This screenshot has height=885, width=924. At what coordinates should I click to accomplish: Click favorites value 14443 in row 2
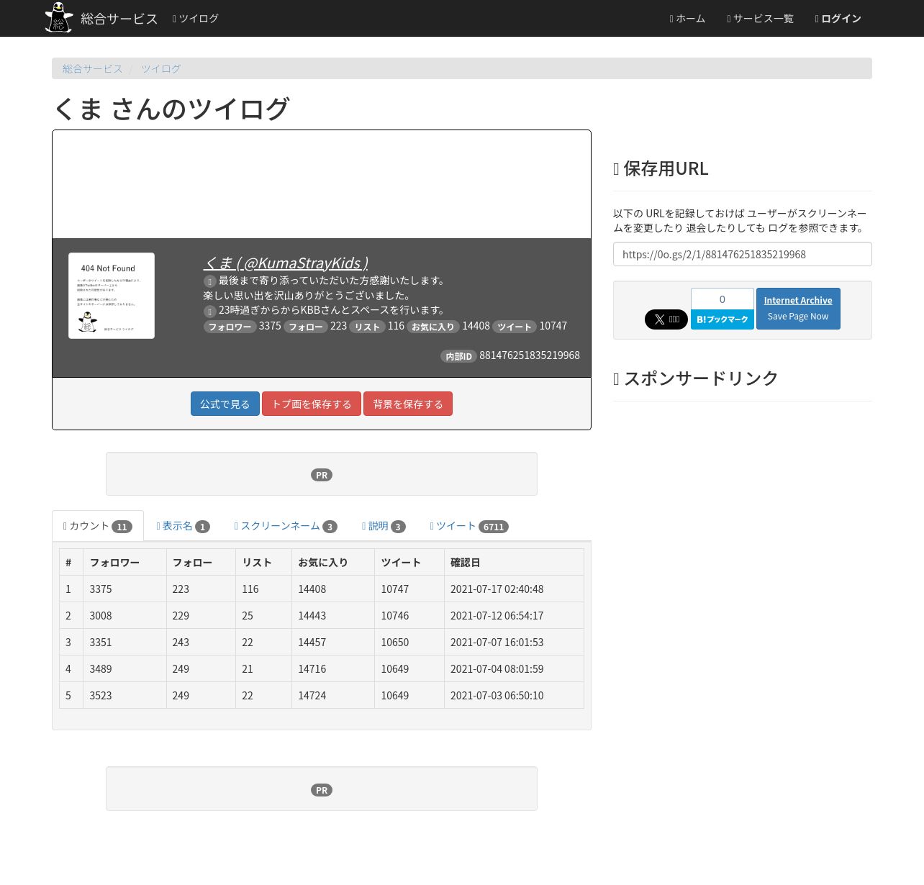click(333, 616)
